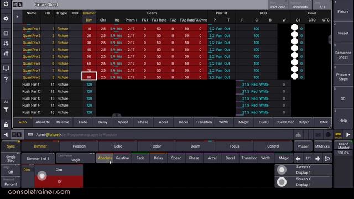Click the question mark help icon

coord(6,79)
